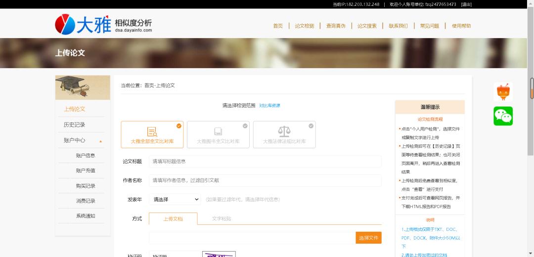Open 账户信息 in the sidebar

point(86,156)
